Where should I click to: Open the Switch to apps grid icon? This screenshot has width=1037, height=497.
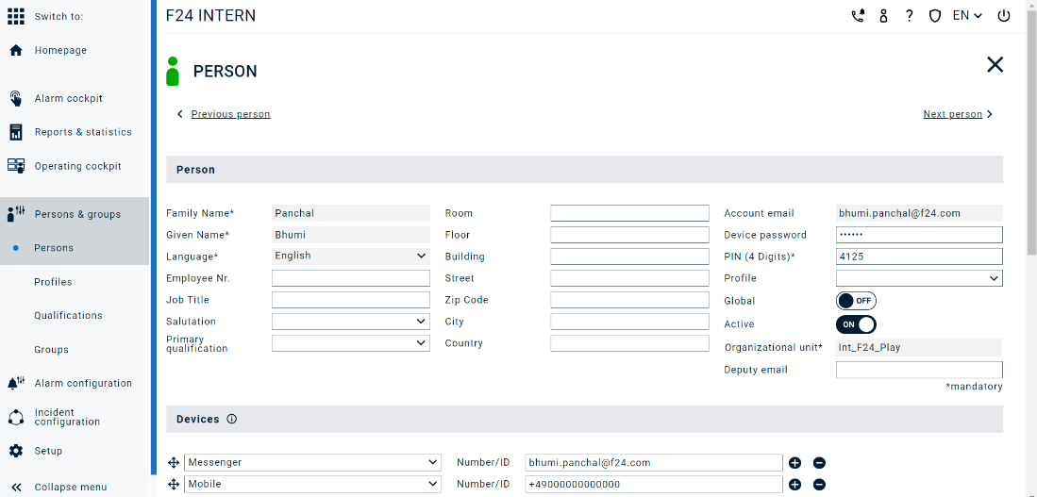click(16, 17)
